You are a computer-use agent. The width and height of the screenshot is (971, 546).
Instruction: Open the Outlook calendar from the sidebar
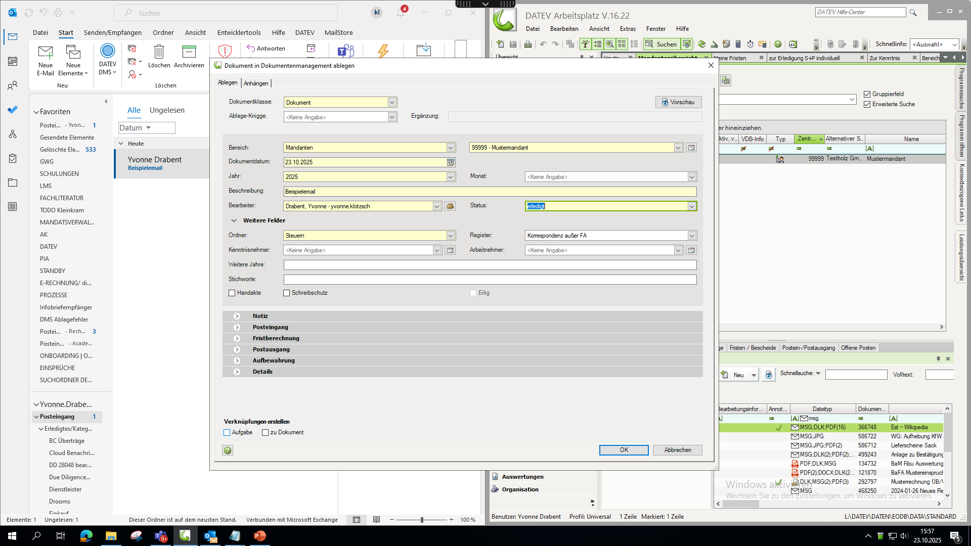pos(13,61)
